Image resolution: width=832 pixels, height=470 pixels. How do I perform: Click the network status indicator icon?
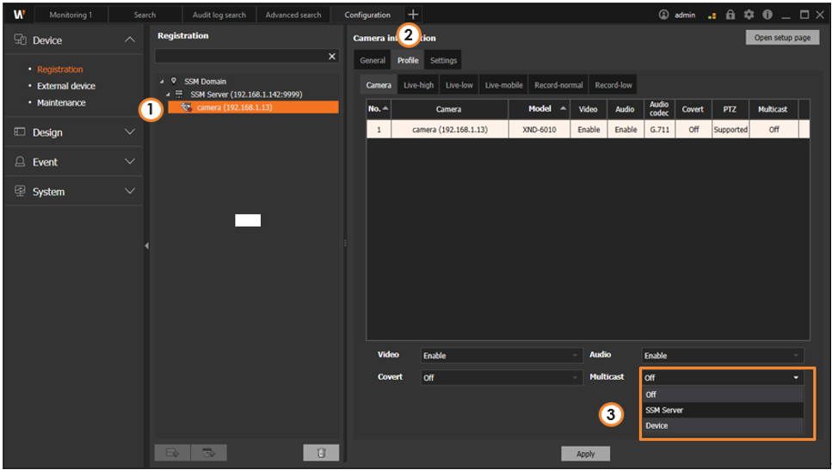(x=712, y=15)
